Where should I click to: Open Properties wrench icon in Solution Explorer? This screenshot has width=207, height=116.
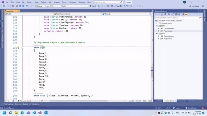click(x=183, y=15)
